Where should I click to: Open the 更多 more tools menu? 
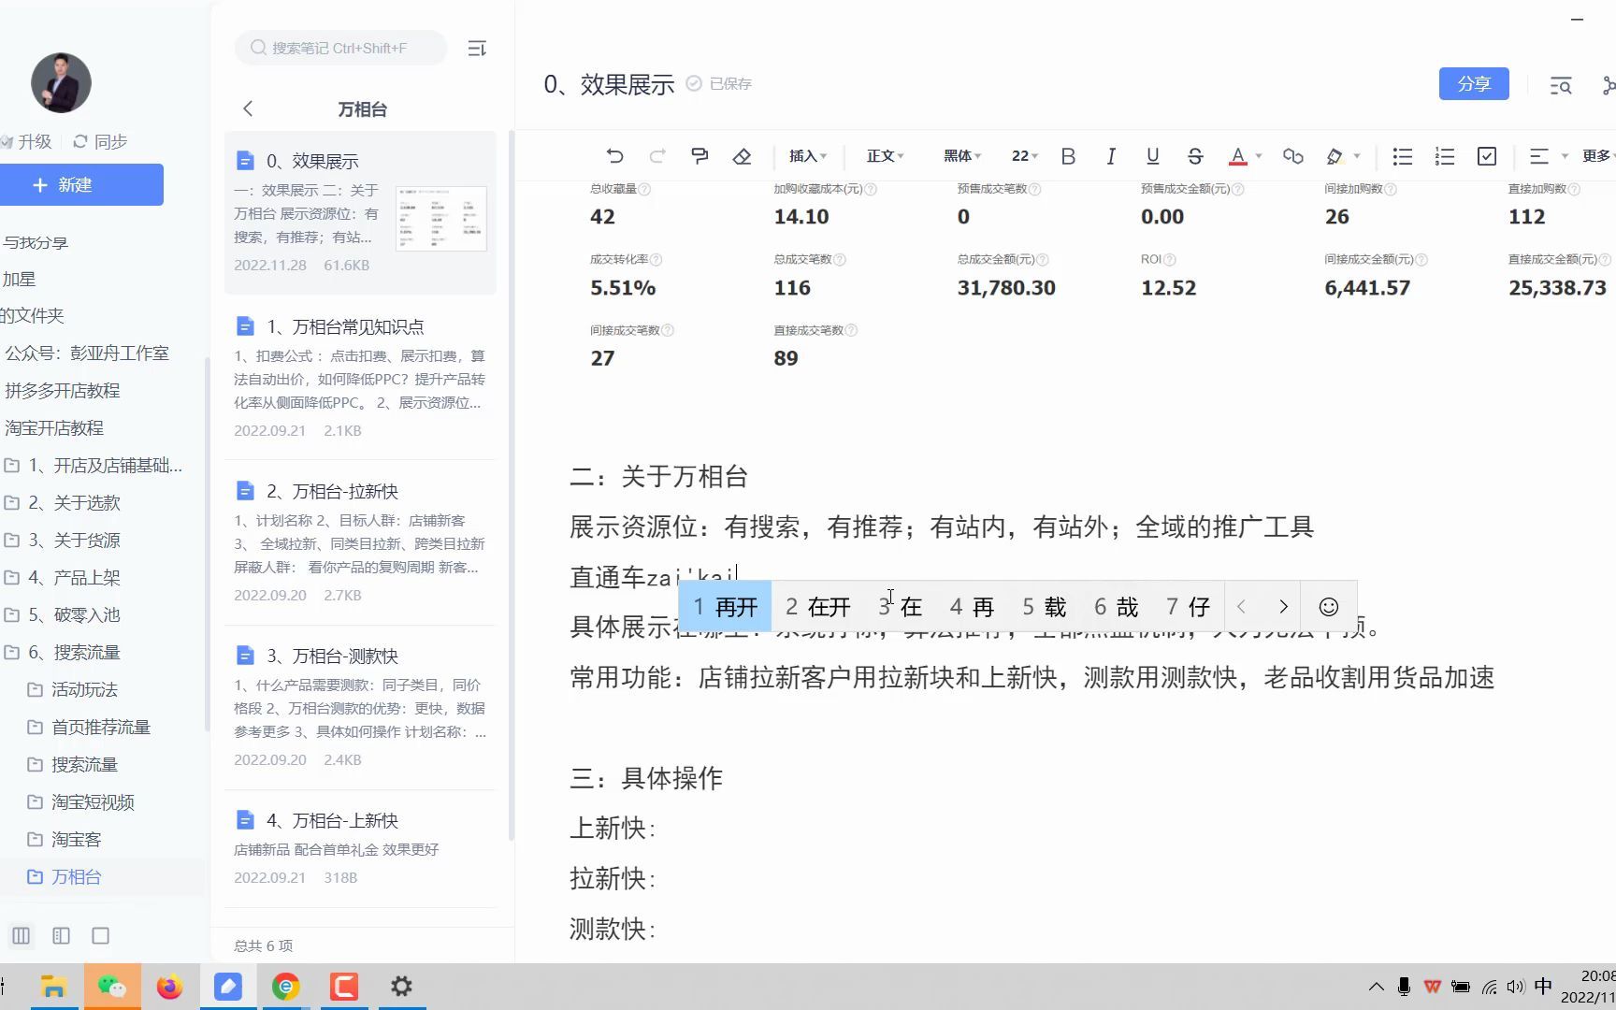(1597, 156)
